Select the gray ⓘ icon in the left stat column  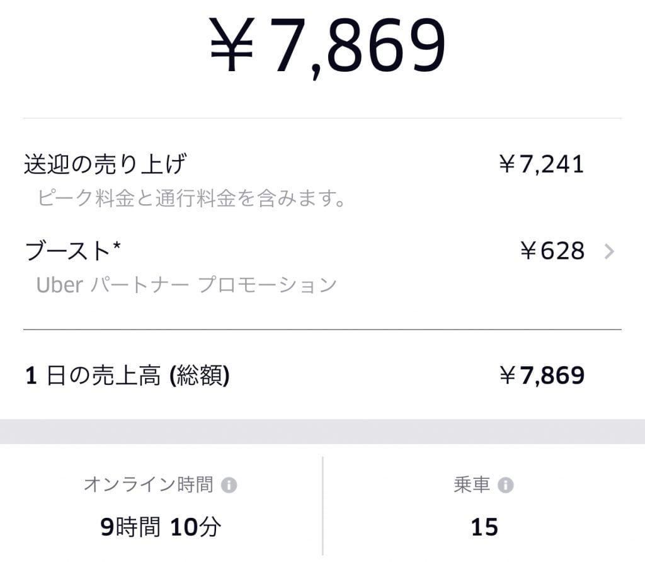pos(229,485)
